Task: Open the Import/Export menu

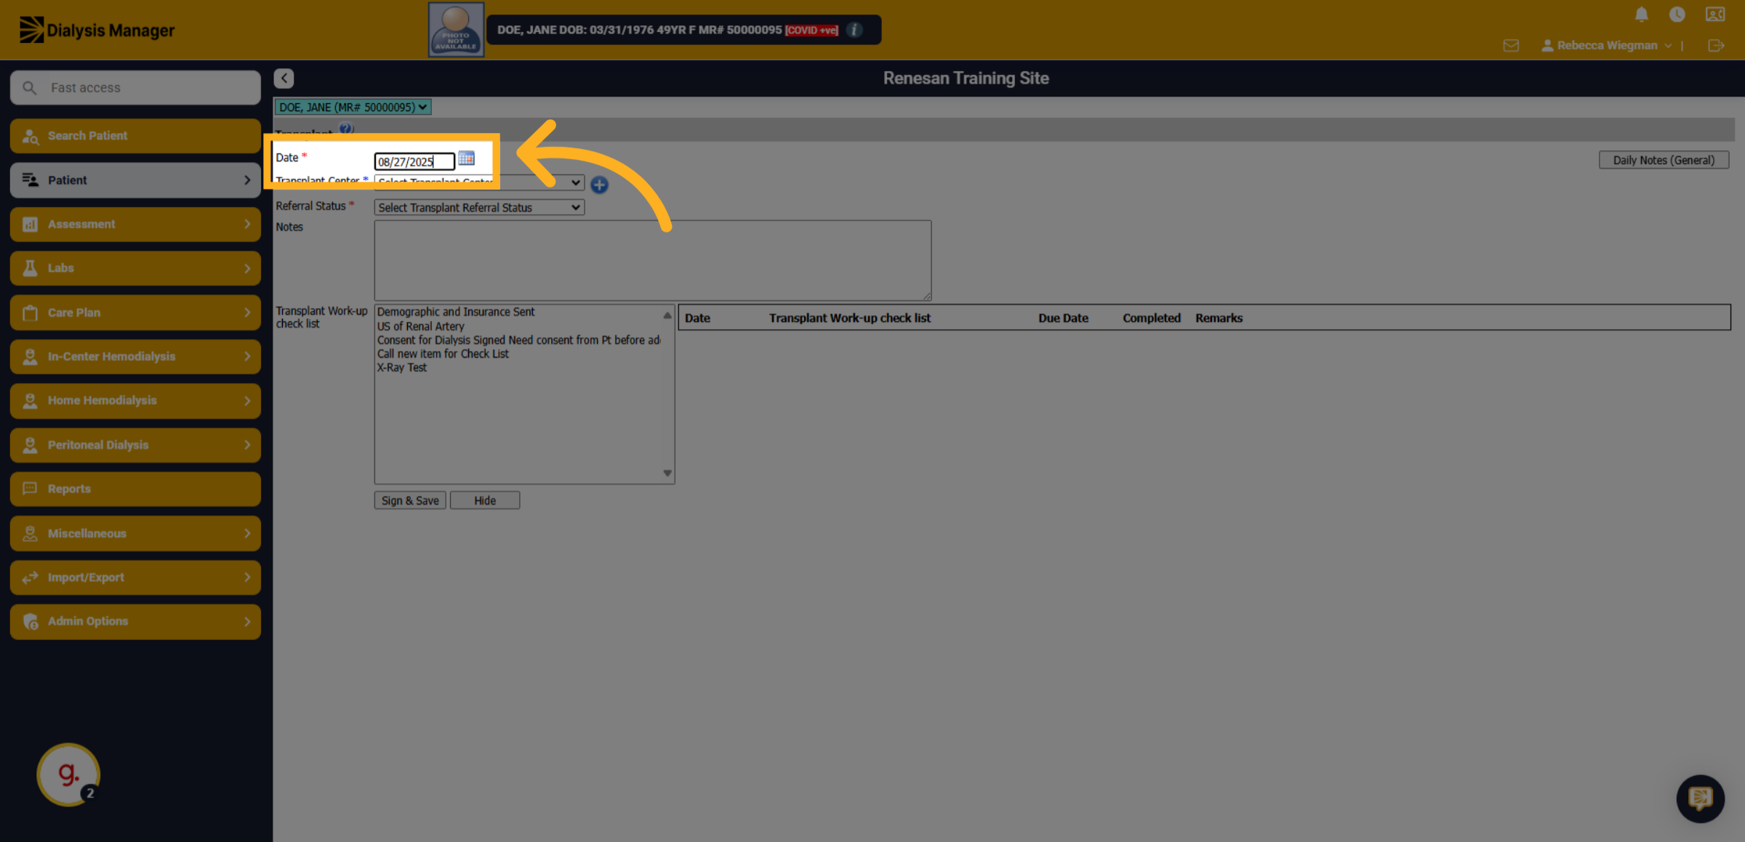Action: pyautogui.click(x=135, y=578)
